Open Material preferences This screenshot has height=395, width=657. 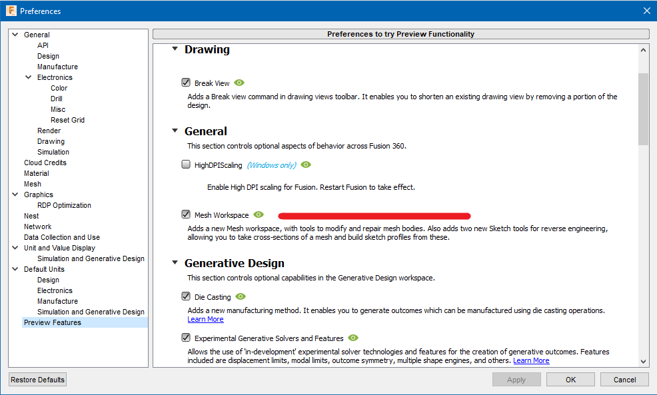pos(37,173)
